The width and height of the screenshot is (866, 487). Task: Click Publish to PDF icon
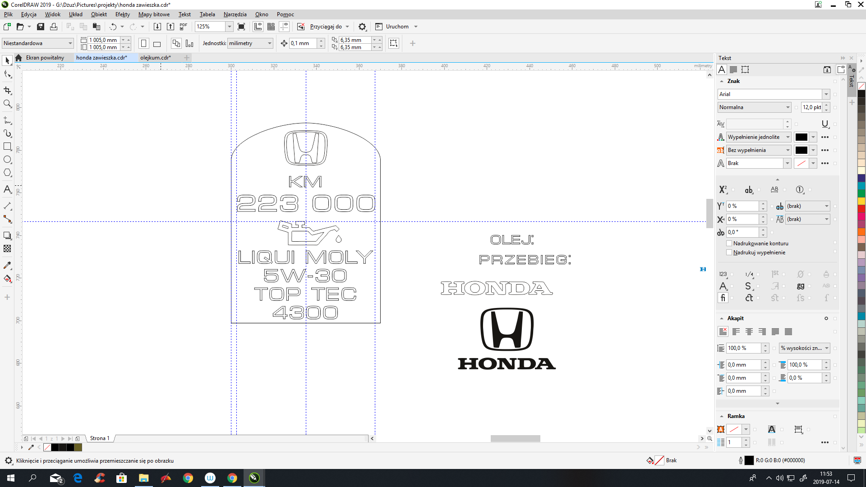point(184,27)
